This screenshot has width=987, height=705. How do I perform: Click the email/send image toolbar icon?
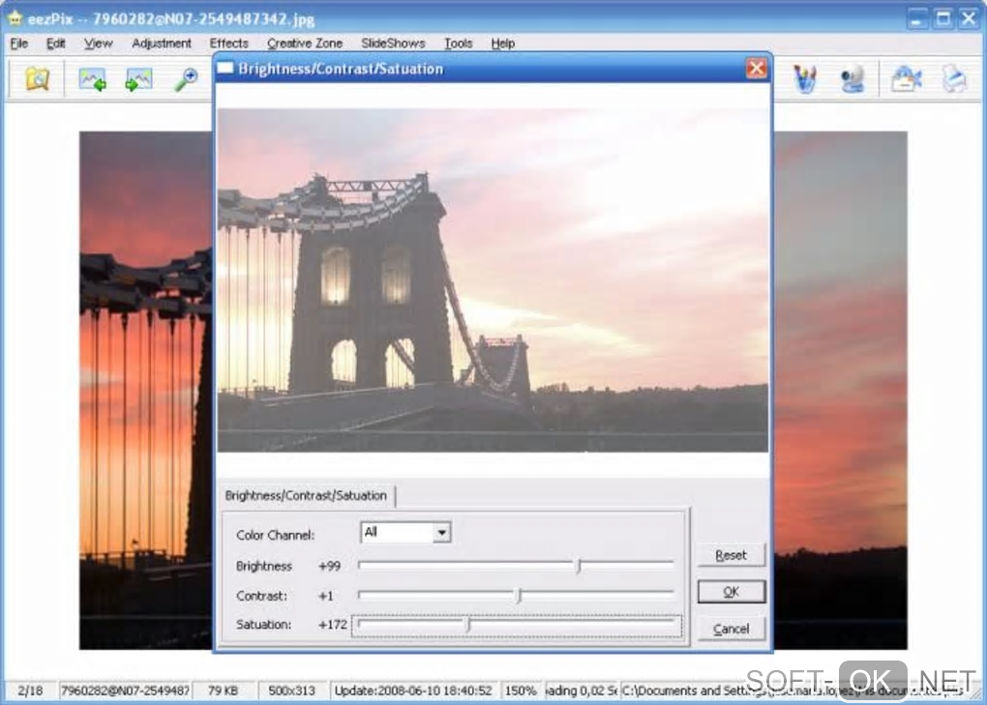906,79
